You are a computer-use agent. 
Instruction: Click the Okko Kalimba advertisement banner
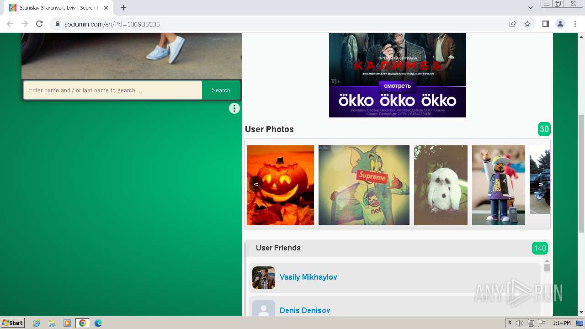click(398, 75)
